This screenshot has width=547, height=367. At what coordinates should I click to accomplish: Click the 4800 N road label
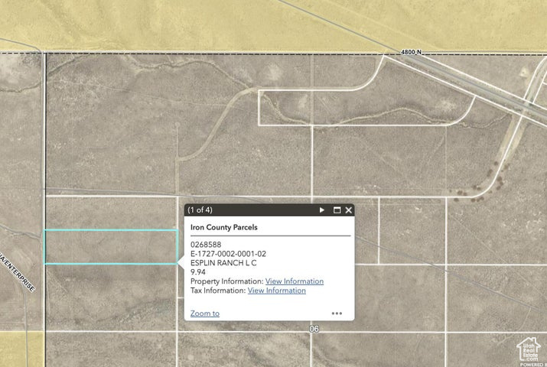click(x=411, y=52)
